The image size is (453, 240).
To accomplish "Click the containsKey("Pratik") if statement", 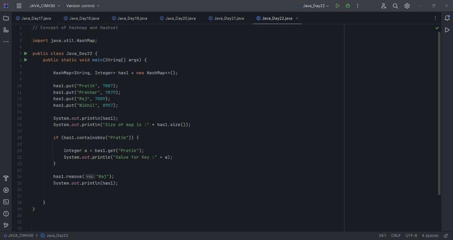I will (96, 138).
